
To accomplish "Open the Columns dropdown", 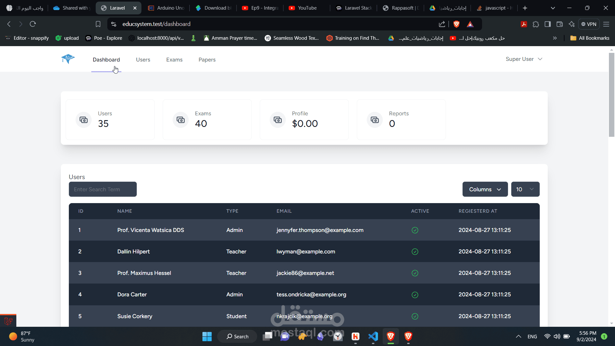I will tap(485, 189).
